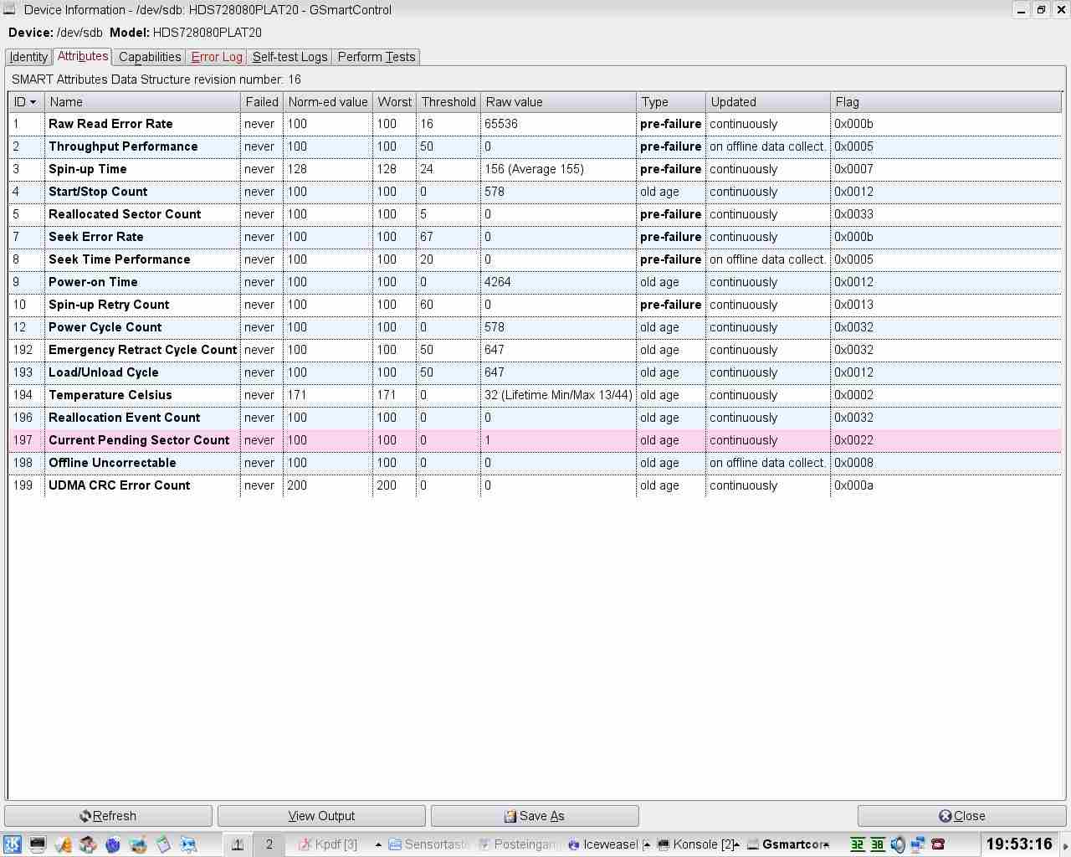
Task: Click the terminal monitor icon in the panel
Action: (x=38, y=844)
